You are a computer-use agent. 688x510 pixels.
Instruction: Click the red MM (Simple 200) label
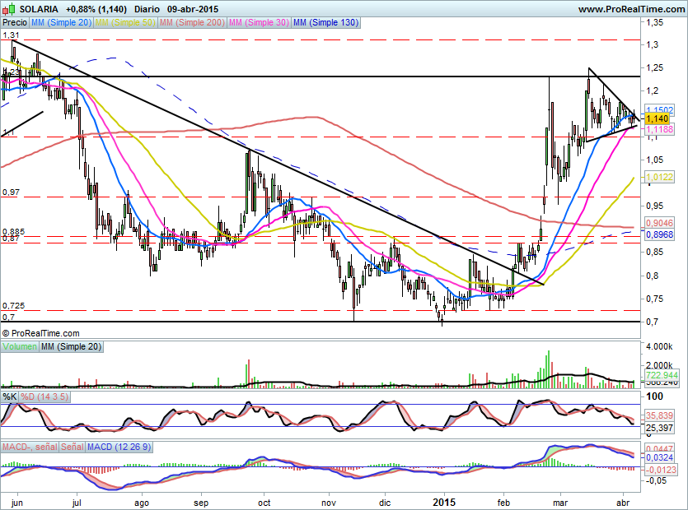tap(192, 23)
